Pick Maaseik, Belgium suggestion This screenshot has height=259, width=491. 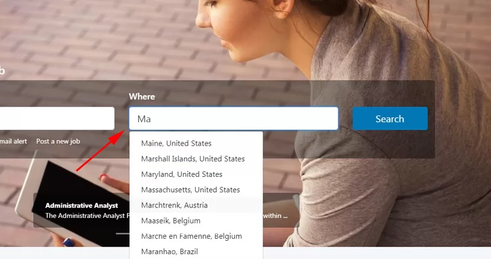point(196,220)
